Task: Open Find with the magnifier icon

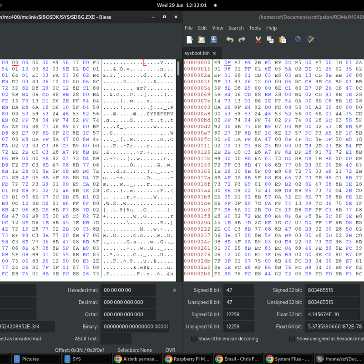Action: point(298,40)
